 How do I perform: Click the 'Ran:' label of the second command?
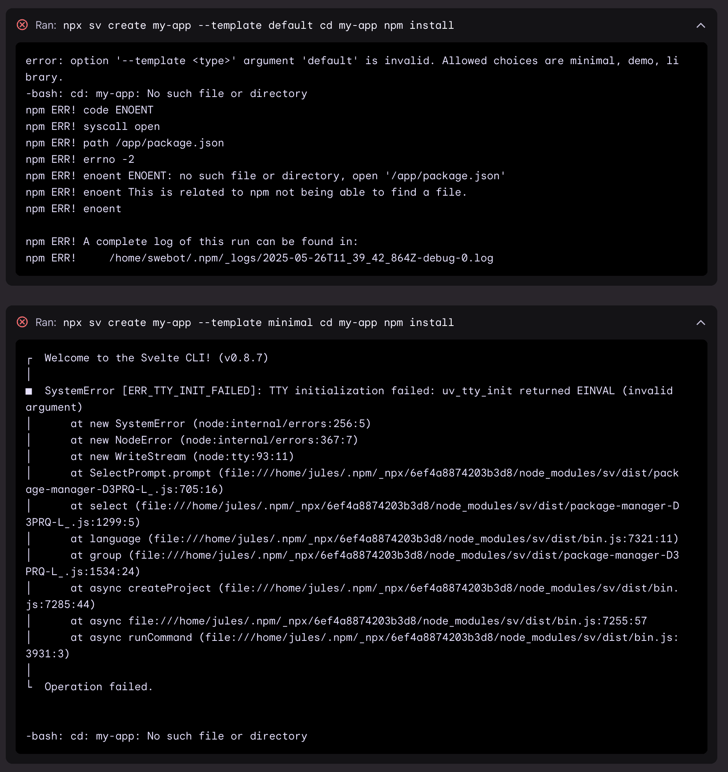pos(46,323)
